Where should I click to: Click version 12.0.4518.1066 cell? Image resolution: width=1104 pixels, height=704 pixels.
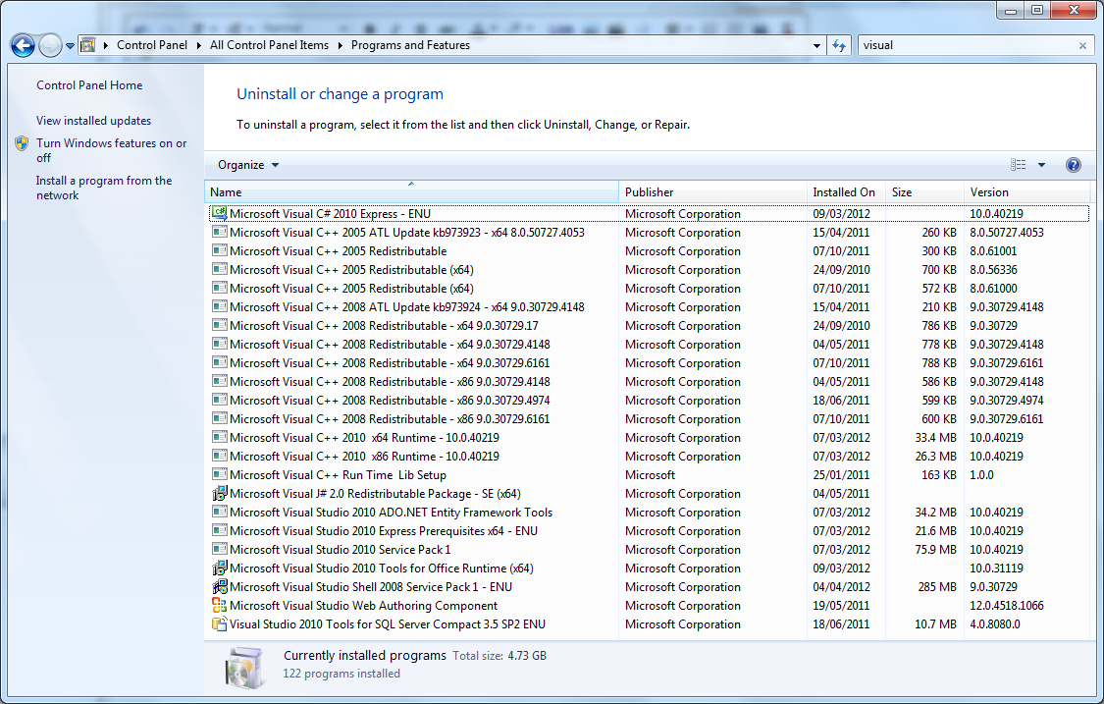coord(1007,606)
